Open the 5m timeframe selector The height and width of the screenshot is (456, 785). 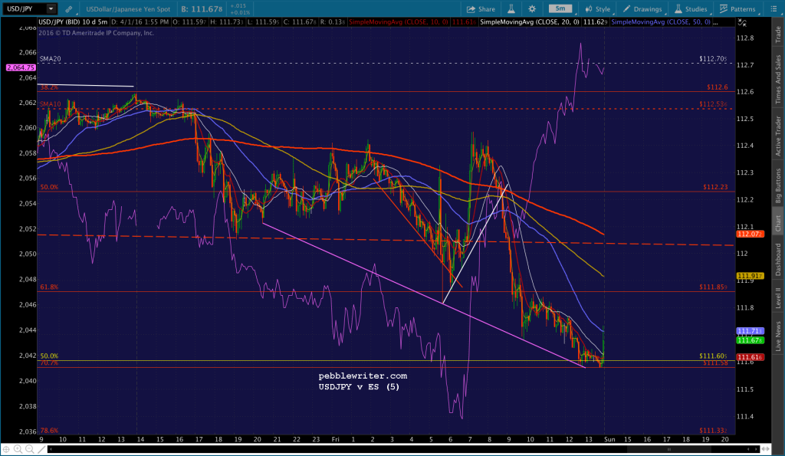[x=559, y=8]
